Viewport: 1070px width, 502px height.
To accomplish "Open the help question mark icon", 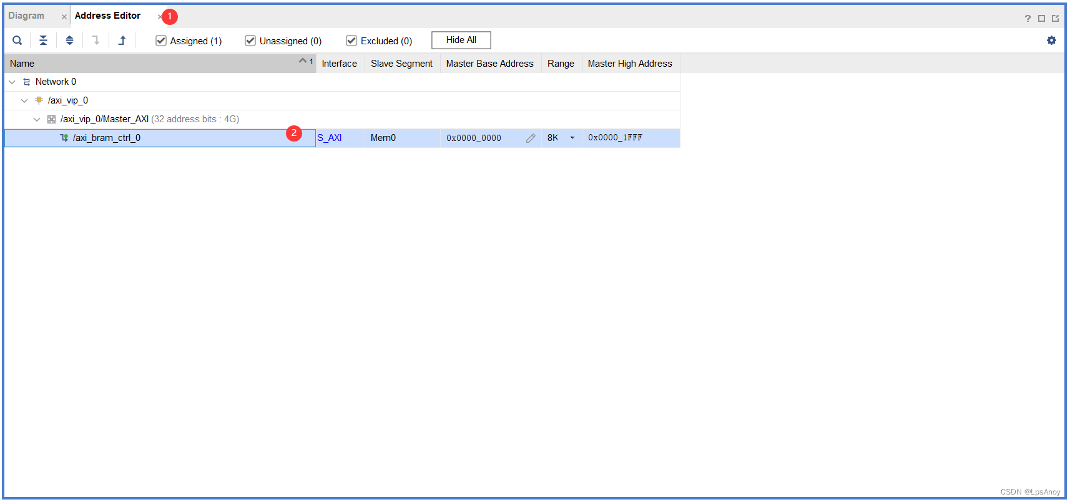I will tap(1028, 18).
